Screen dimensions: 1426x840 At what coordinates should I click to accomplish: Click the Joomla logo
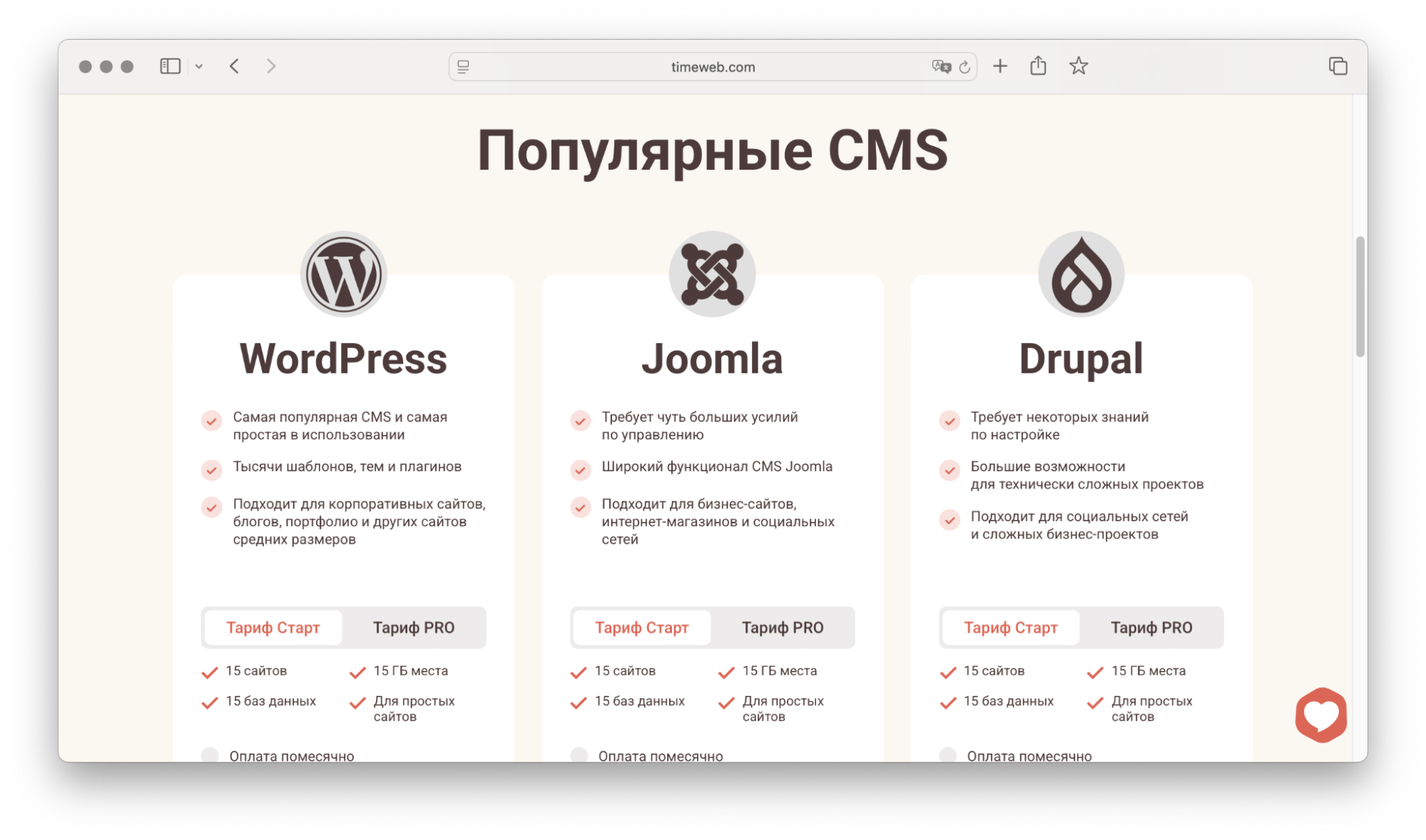pos(712,275)
